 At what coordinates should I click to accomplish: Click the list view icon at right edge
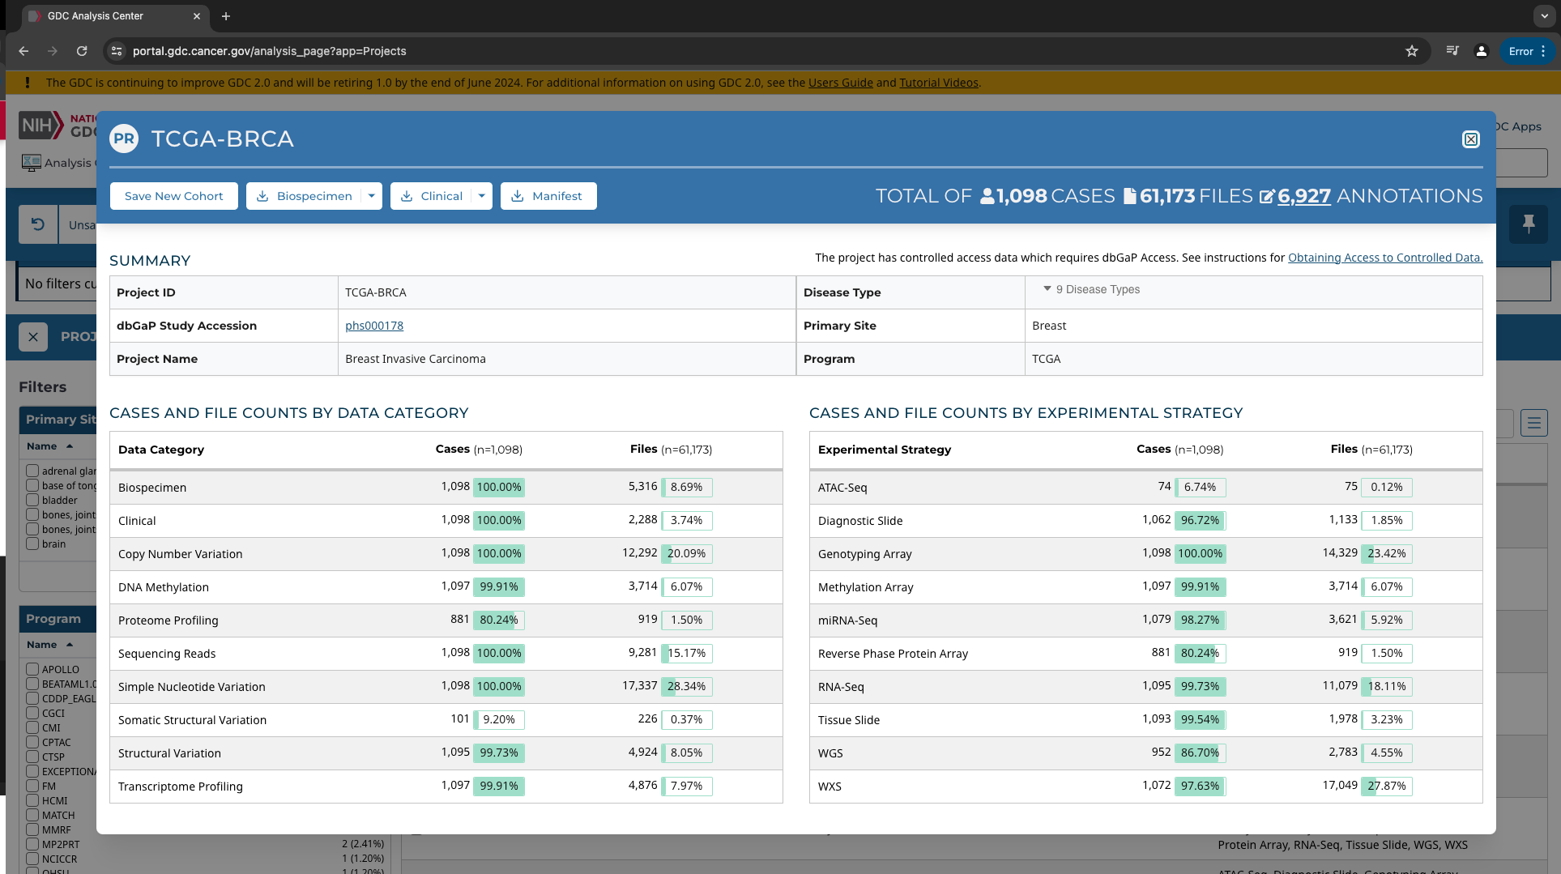[x=1533, y=423]
